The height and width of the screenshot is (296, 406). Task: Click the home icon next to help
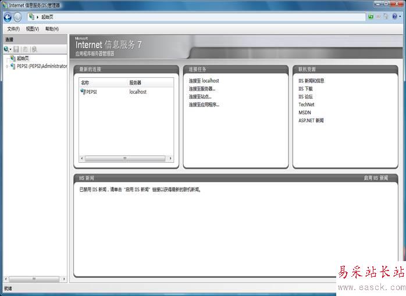point(386,17)
